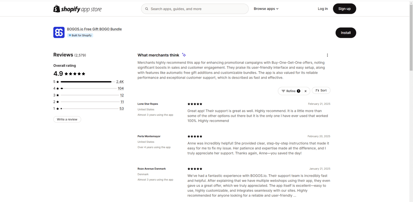The width and height of the screenshot is (413, 202).
Task: Open the BOGOS.io Free Gift BOGO Bundle title
Action: coord(94,29)
